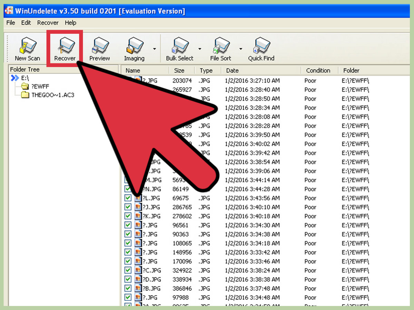
Task: Click the Folder Tree panel header
Action: [63, 69]
